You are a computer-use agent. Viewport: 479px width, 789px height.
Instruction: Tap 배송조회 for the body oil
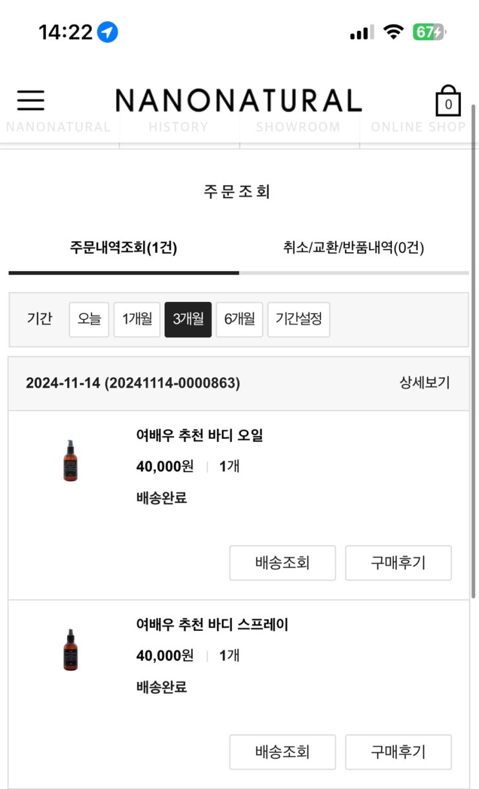point(282,563)
